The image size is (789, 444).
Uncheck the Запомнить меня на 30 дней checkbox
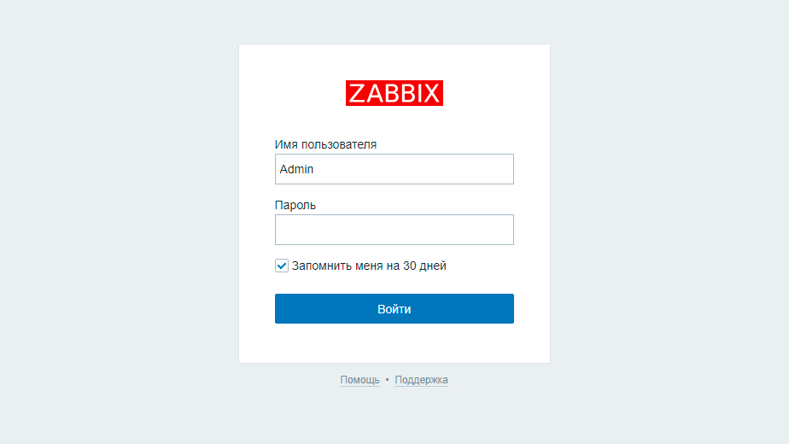tap(282, 266)
